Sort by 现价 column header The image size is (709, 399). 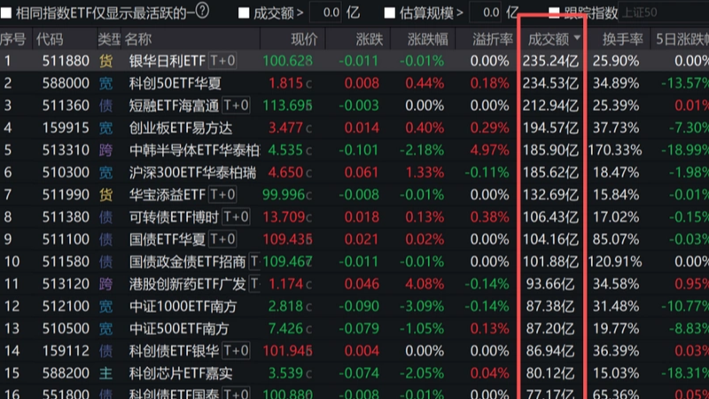pyautogui.click(x=304, y=39)
